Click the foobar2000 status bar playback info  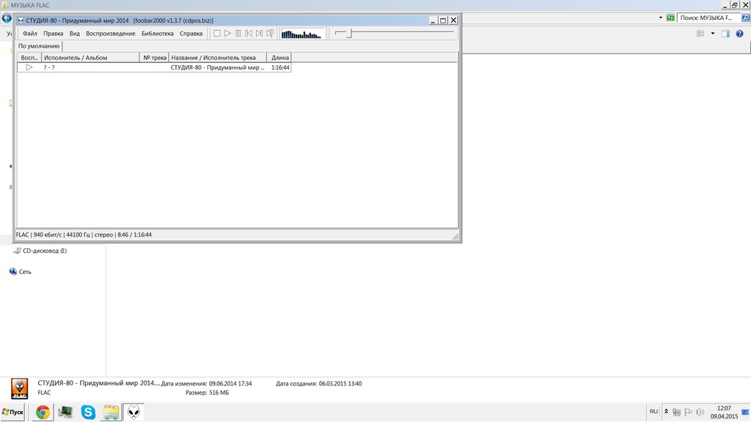[84, 235]
